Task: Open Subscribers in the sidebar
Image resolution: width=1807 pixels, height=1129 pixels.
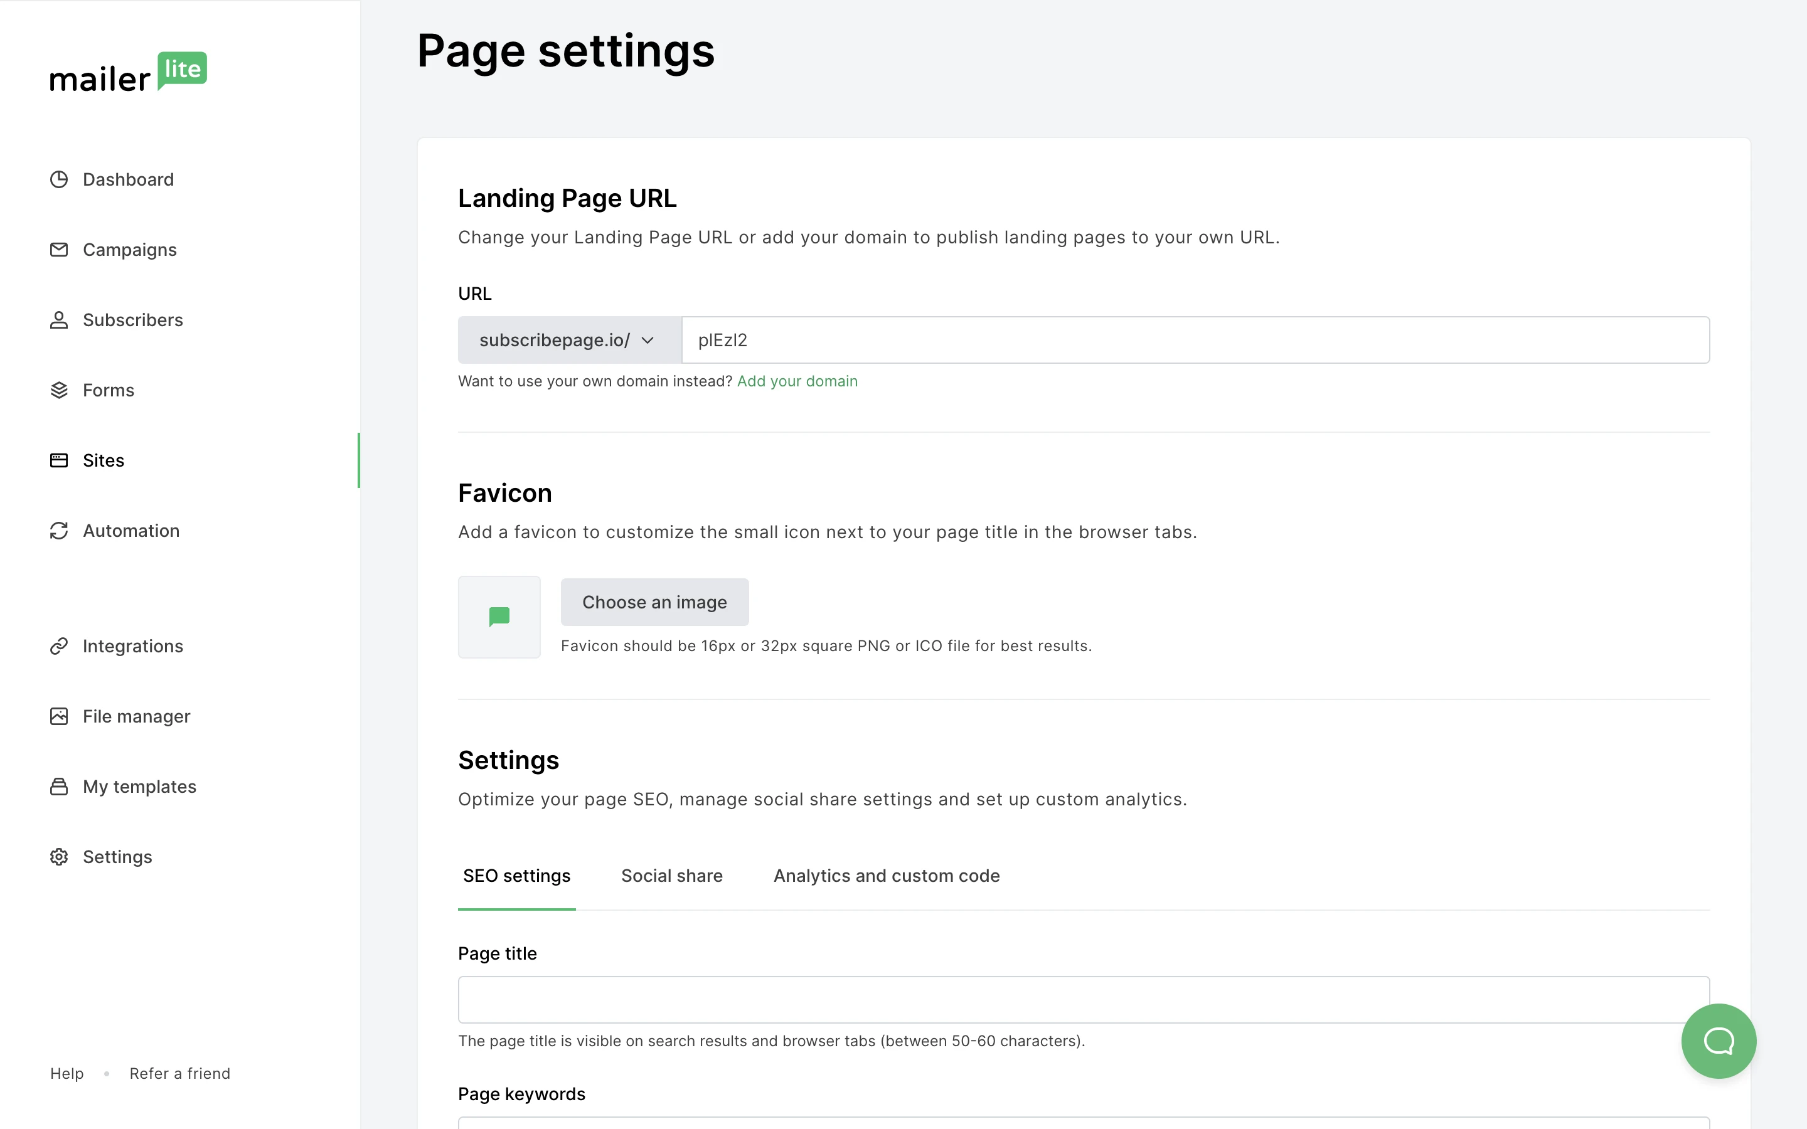Action: 133,320
